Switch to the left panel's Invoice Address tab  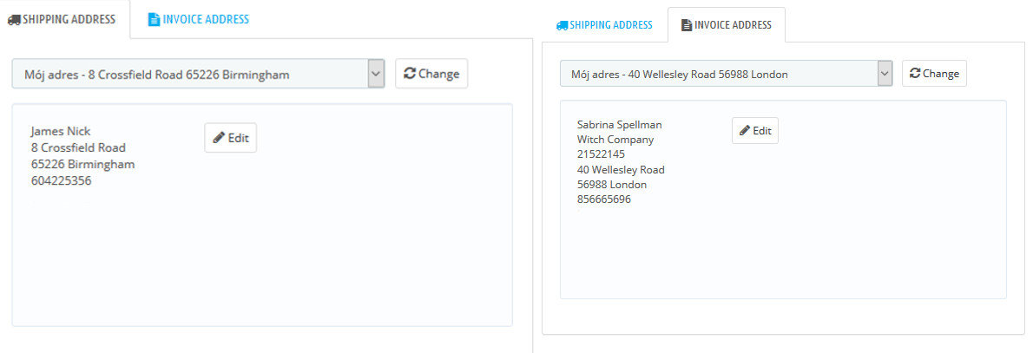click(x=199, y=19)
